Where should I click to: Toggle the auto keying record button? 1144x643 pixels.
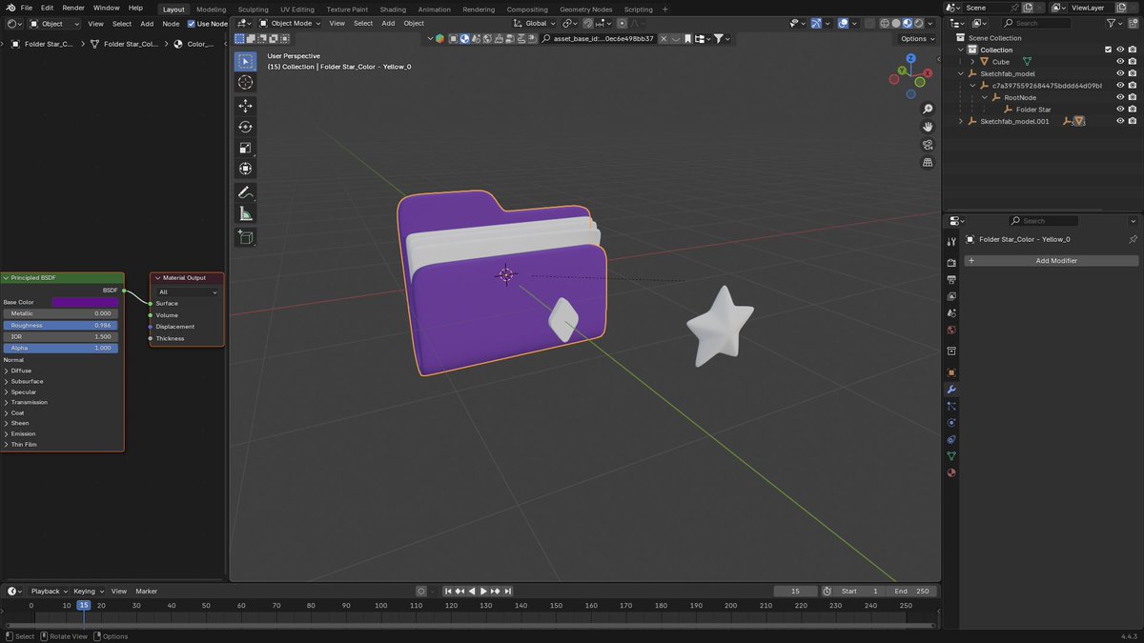(x=421, y=592)
